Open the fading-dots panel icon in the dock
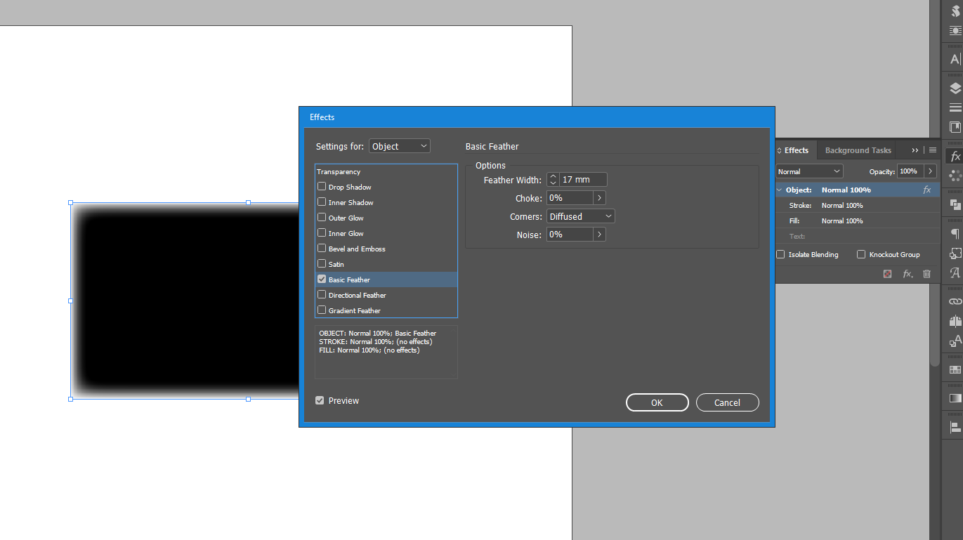The width and height of the screenshot is (963, 540). pyautogui.click(x=955, y=176)
